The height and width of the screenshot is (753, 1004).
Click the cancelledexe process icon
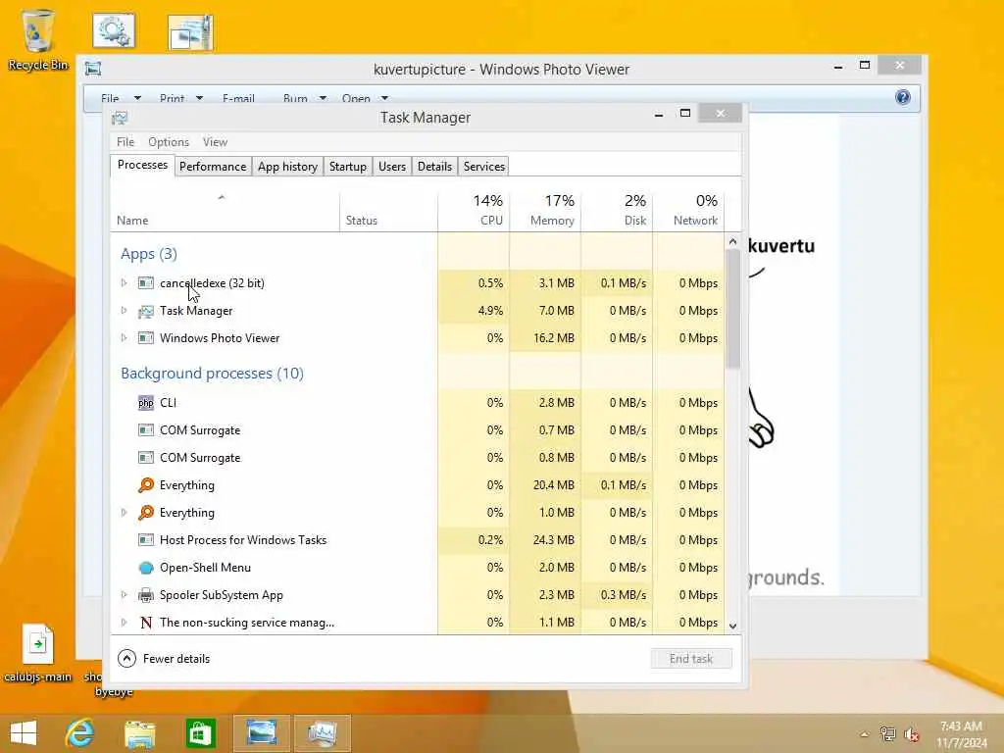coord(146,283)
